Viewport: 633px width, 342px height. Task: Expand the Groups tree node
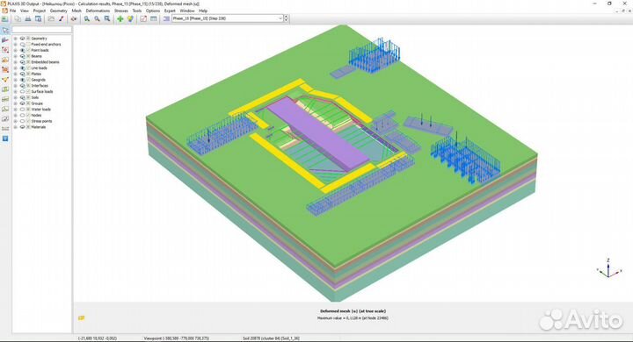click(x=15, y=103)
